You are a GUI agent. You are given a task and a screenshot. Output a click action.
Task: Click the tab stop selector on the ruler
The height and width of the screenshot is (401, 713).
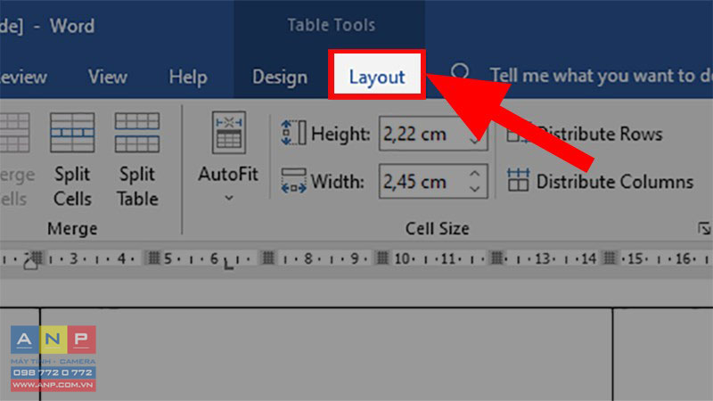pyautogui.click(x=229, y=262)
